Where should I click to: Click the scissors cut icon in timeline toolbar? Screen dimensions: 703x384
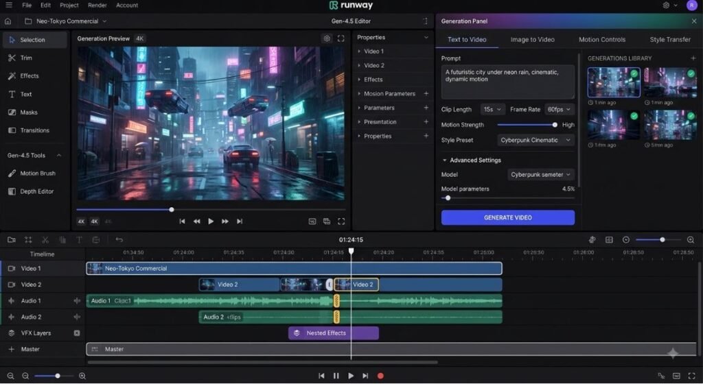click(45, 240)
